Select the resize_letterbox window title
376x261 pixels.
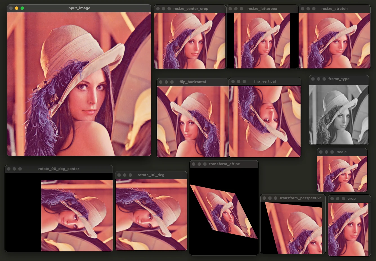point(262,9)
